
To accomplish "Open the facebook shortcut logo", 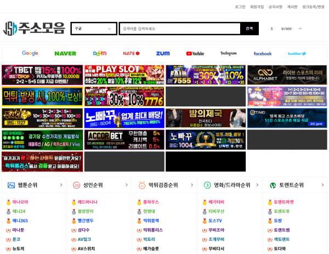I will coord(263,54).
